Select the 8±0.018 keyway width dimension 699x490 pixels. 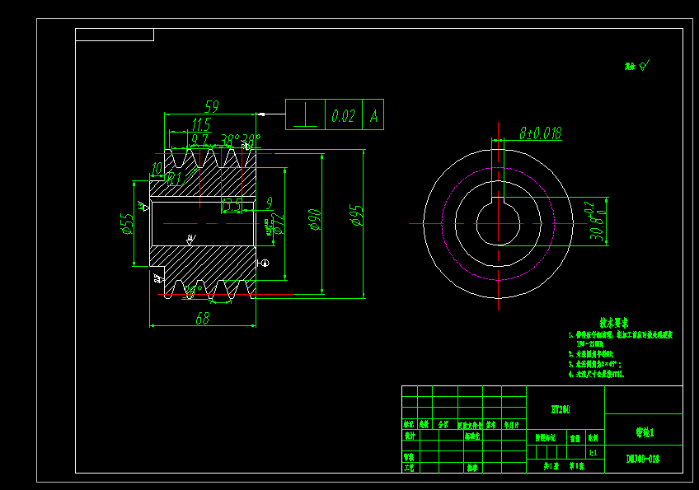pos(540,133)
